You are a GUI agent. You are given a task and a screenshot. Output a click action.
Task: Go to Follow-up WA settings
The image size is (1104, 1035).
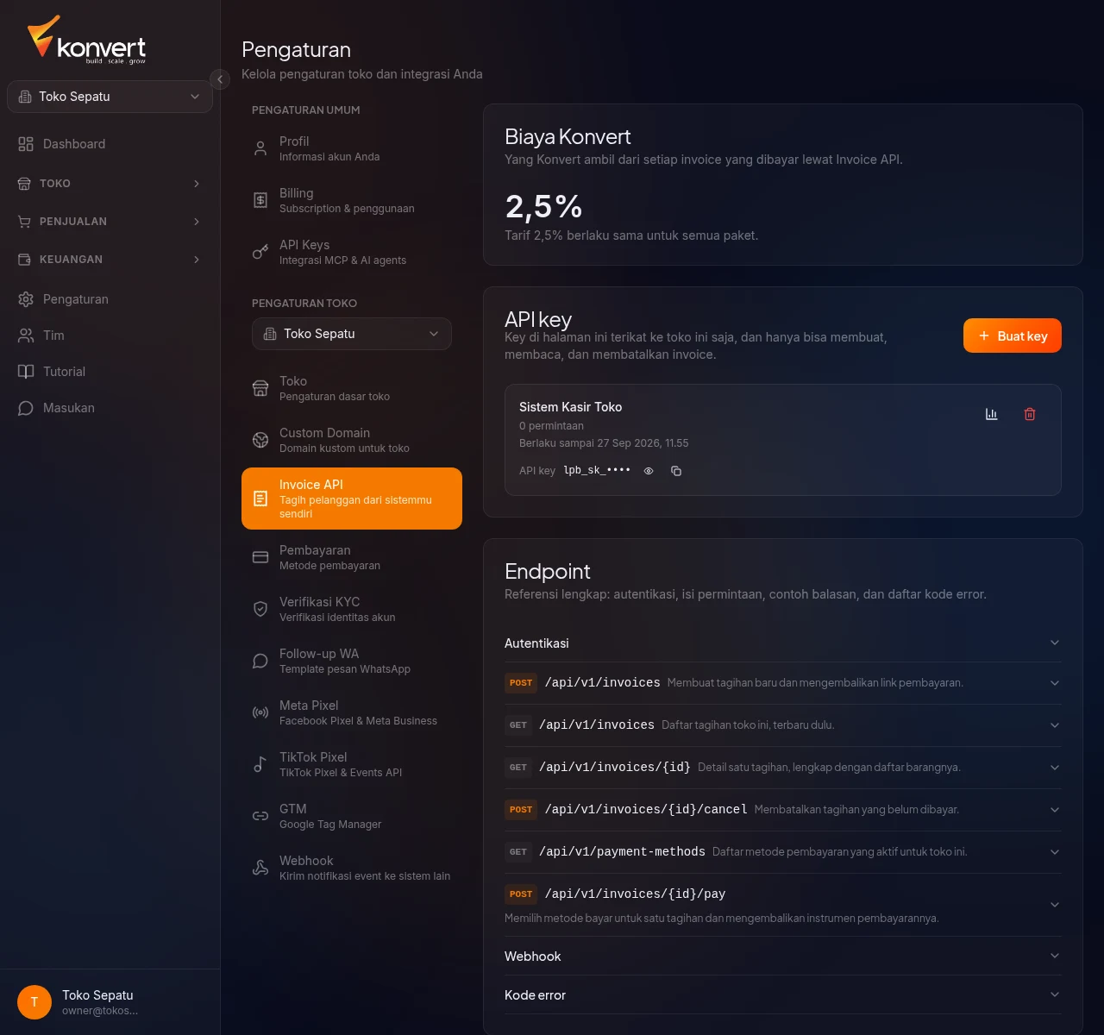352,661
